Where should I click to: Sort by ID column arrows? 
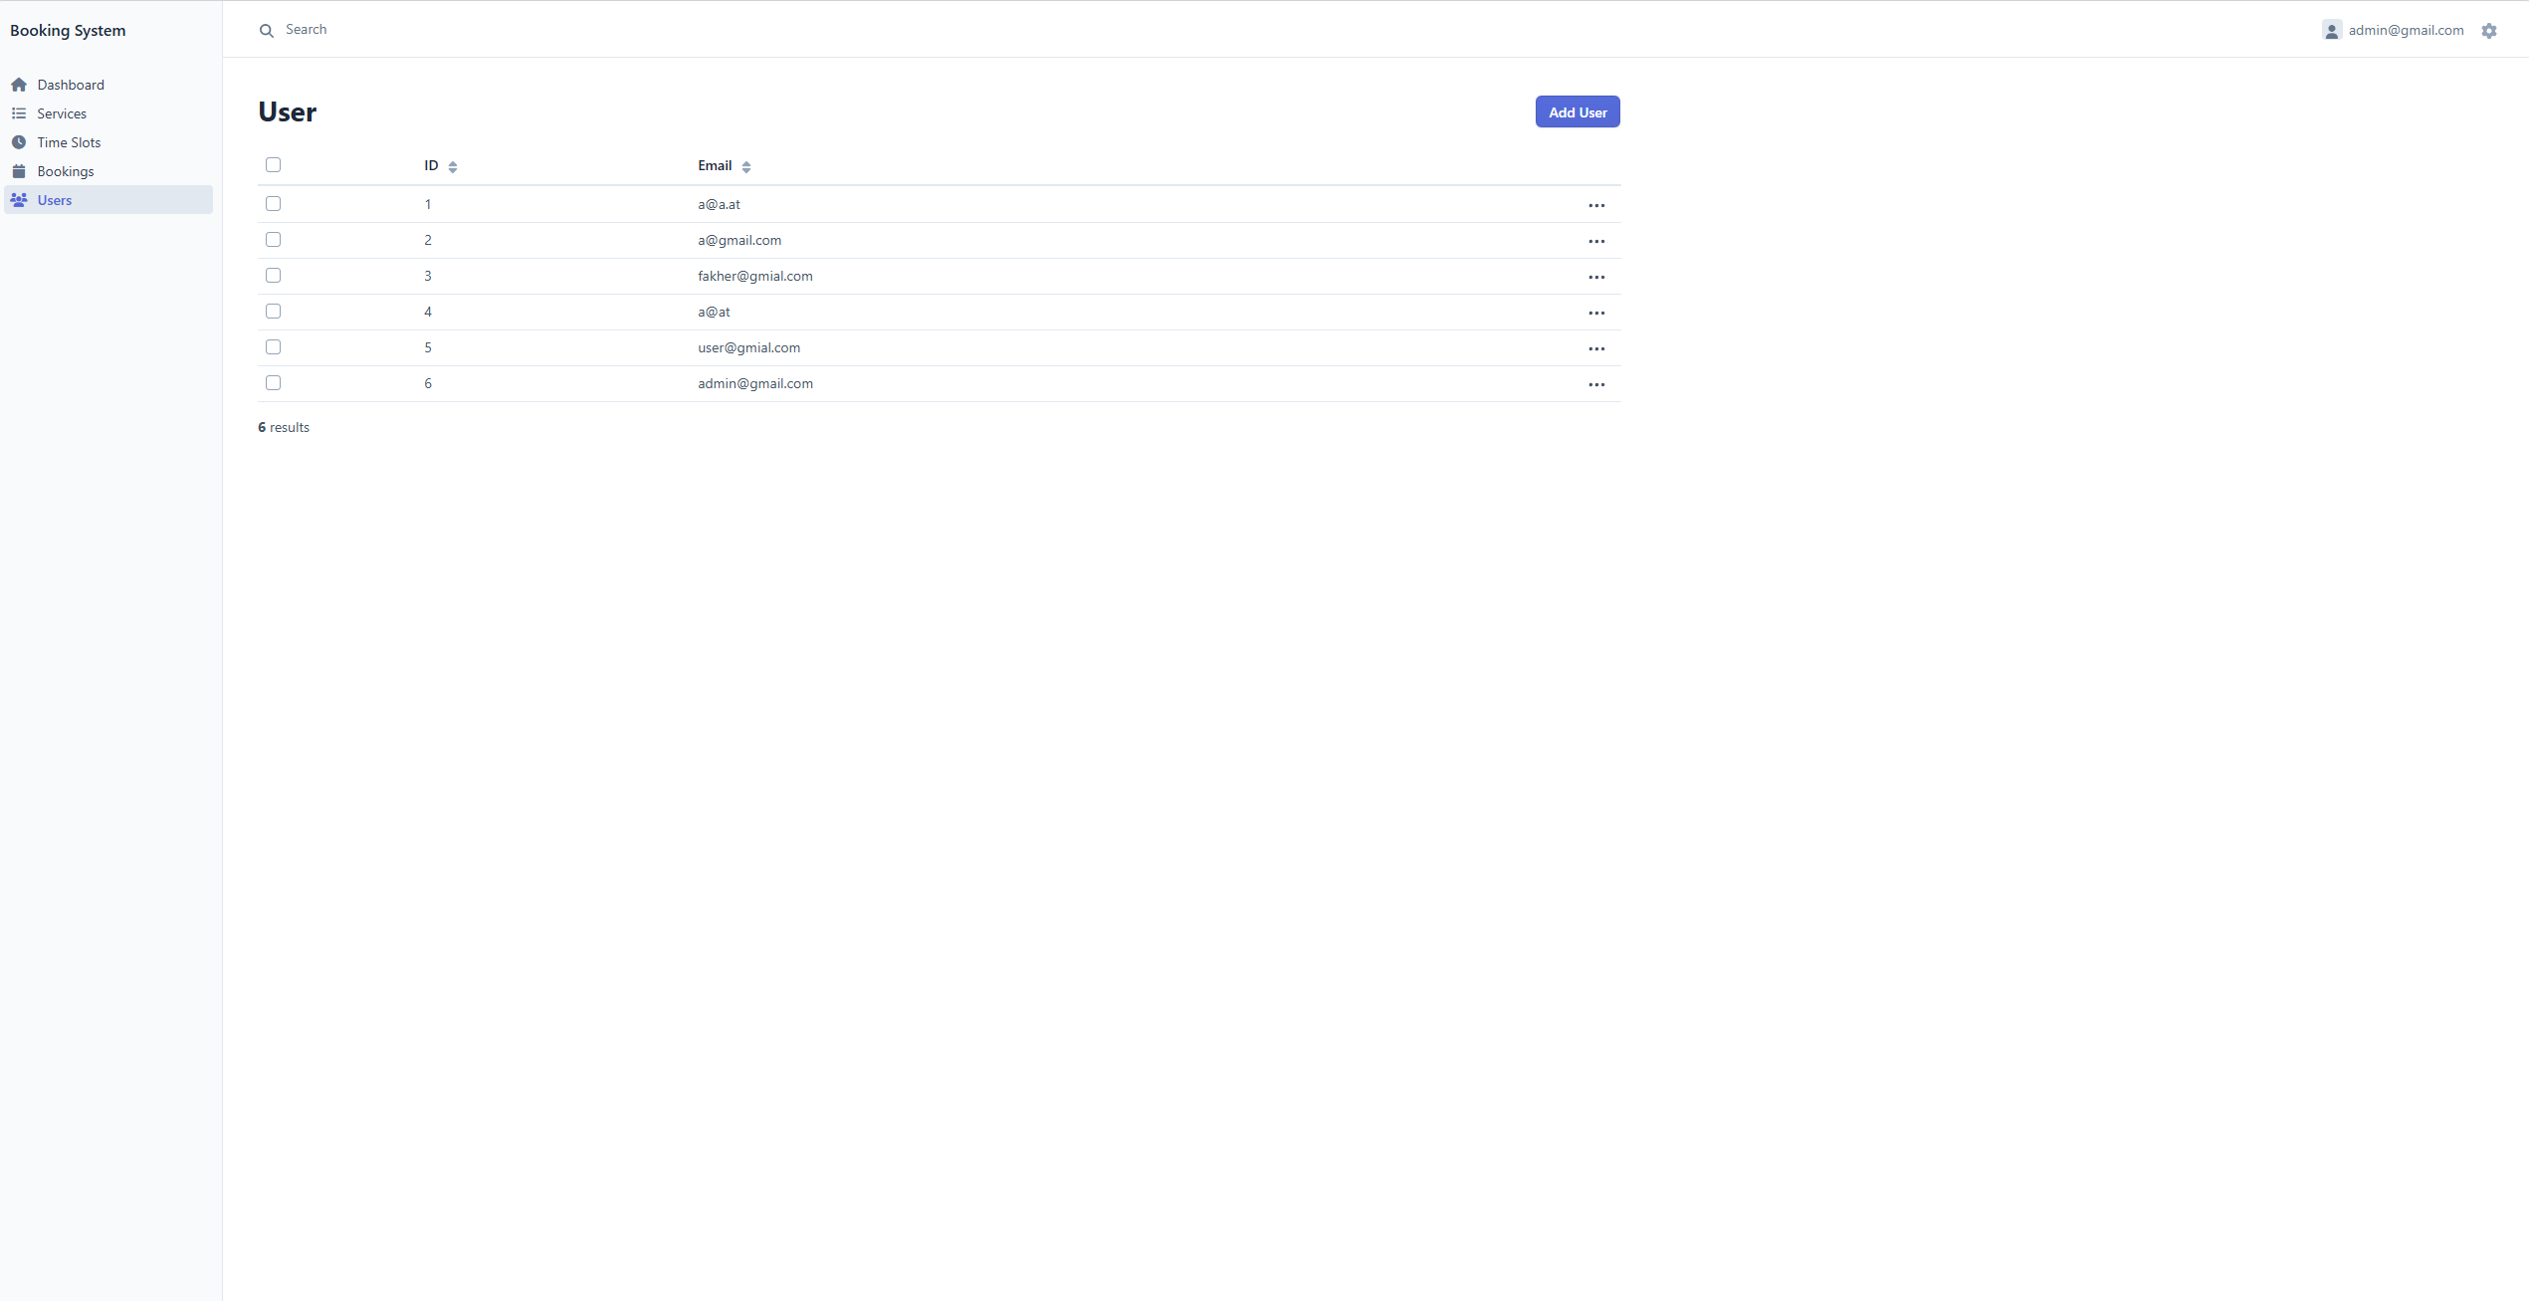click(x=453, y=167)
